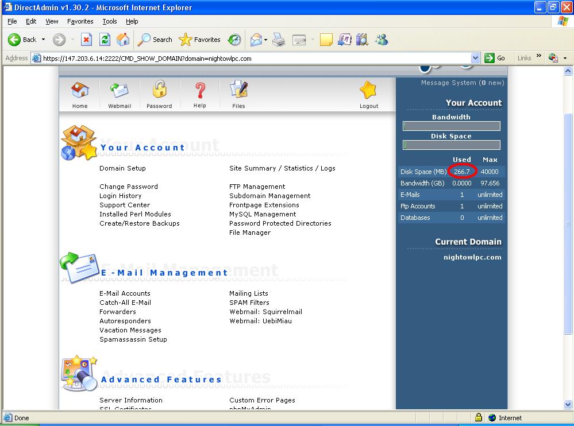Click the Go arrow button
The width and height of the screenshot is (574, 426).
(495, 58)
